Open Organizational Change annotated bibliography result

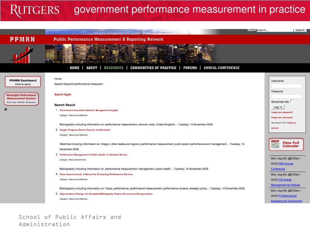(106, 194)
